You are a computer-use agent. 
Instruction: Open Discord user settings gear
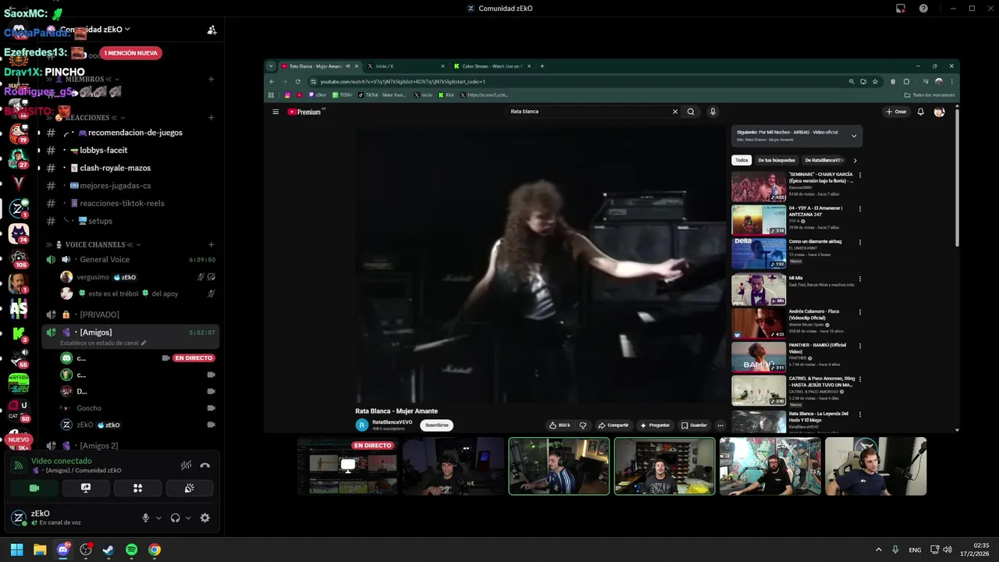pyautogui.click(x=205, y=518)
